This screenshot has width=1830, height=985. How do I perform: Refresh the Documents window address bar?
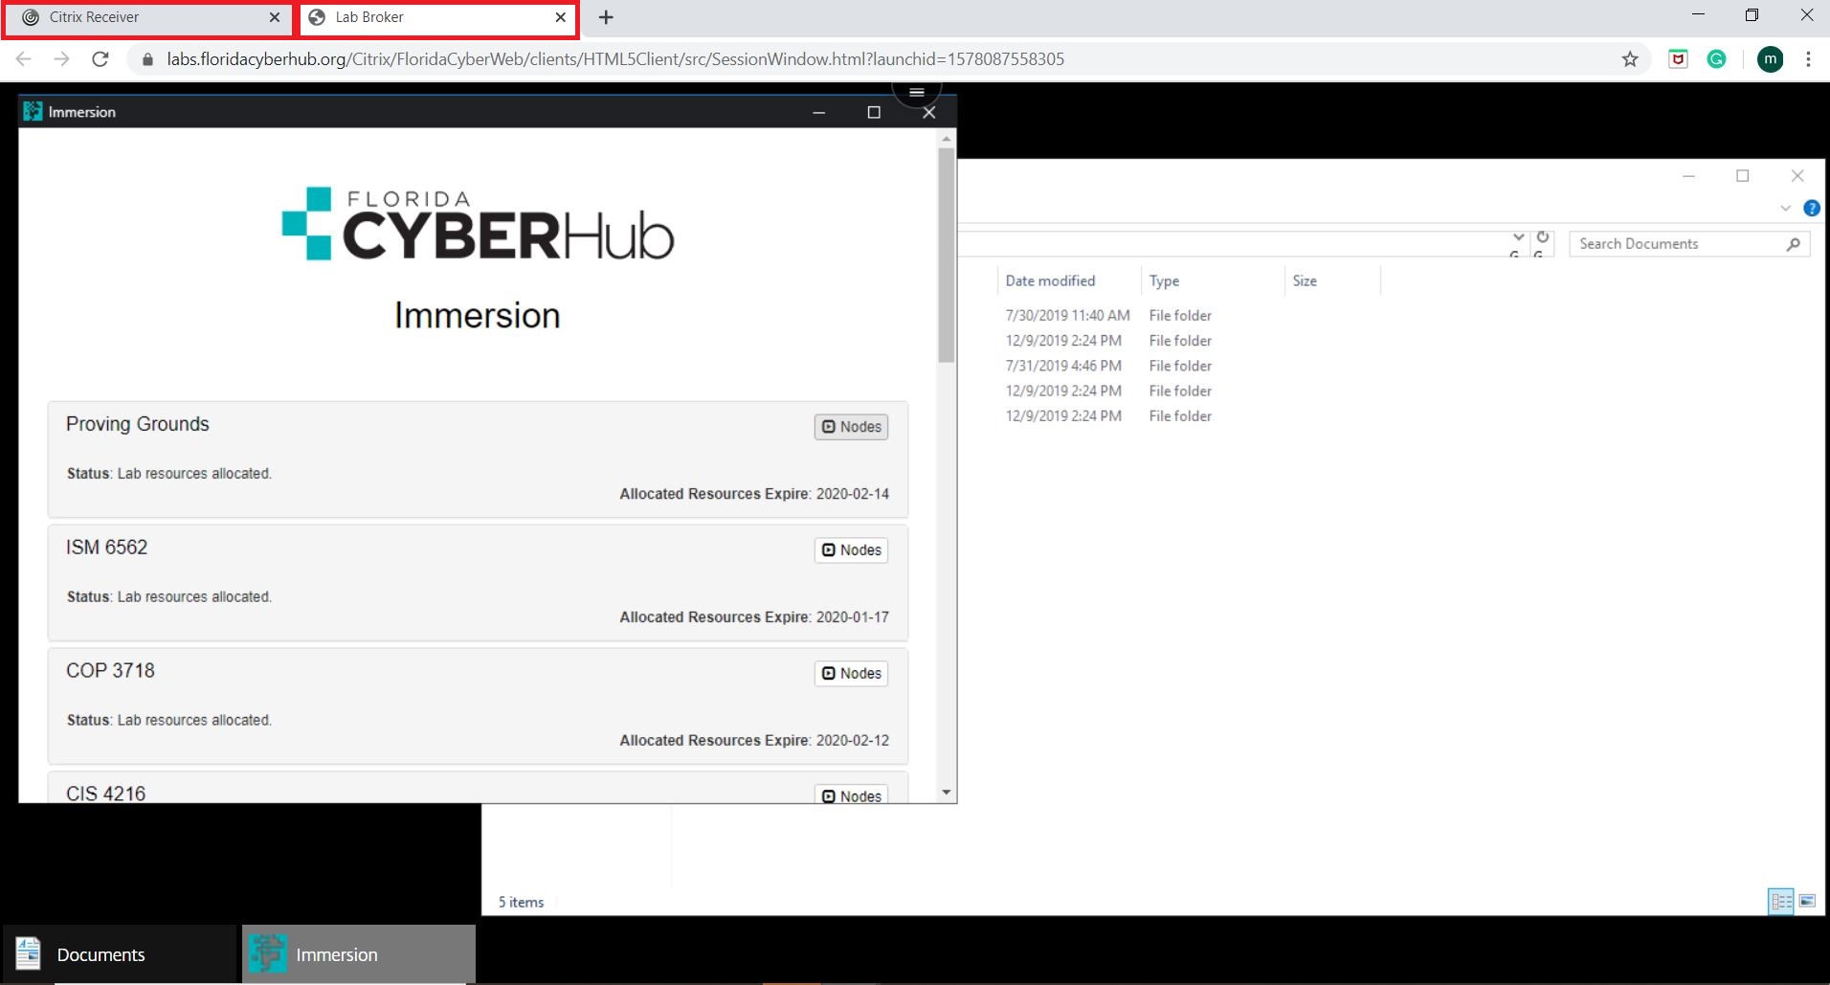point(1542,237)
